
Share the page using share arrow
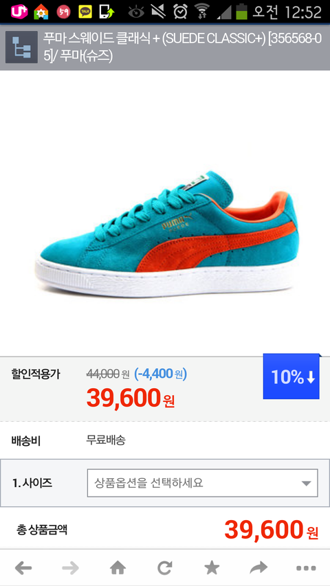259,568
